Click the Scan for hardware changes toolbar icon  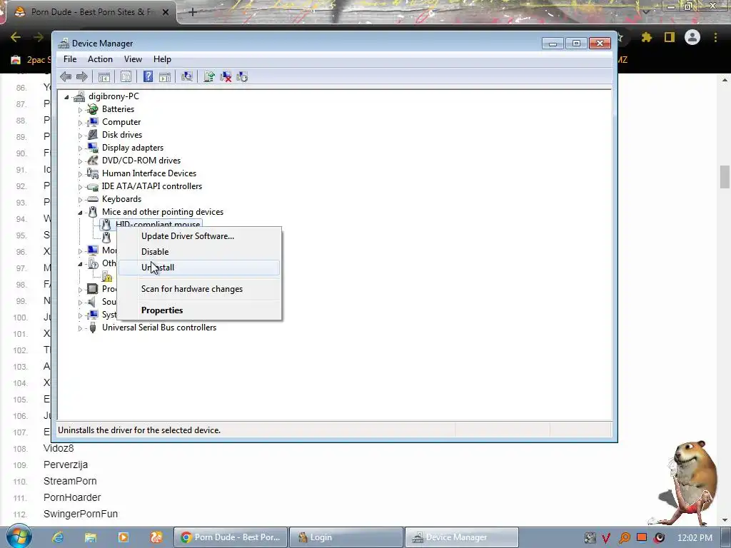tap(187, 77)
